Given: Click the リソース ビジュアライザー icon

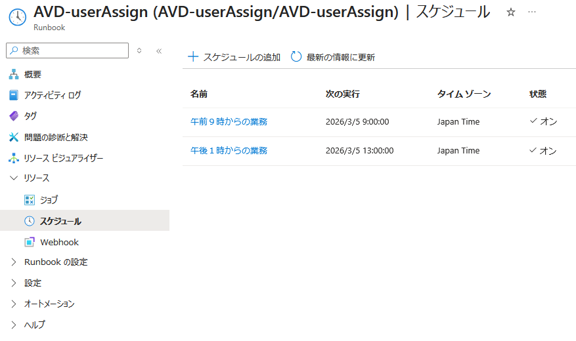Looking at the screenshot, I should click(x=14, y=158).
